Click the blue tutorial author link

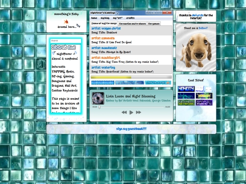(198, 15)
